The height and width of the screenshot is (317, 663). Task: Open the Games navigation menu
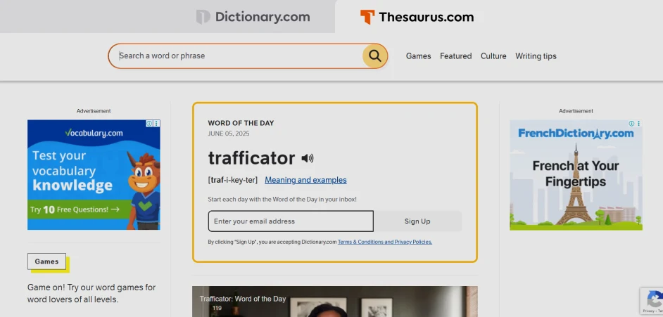pos(418,56)
